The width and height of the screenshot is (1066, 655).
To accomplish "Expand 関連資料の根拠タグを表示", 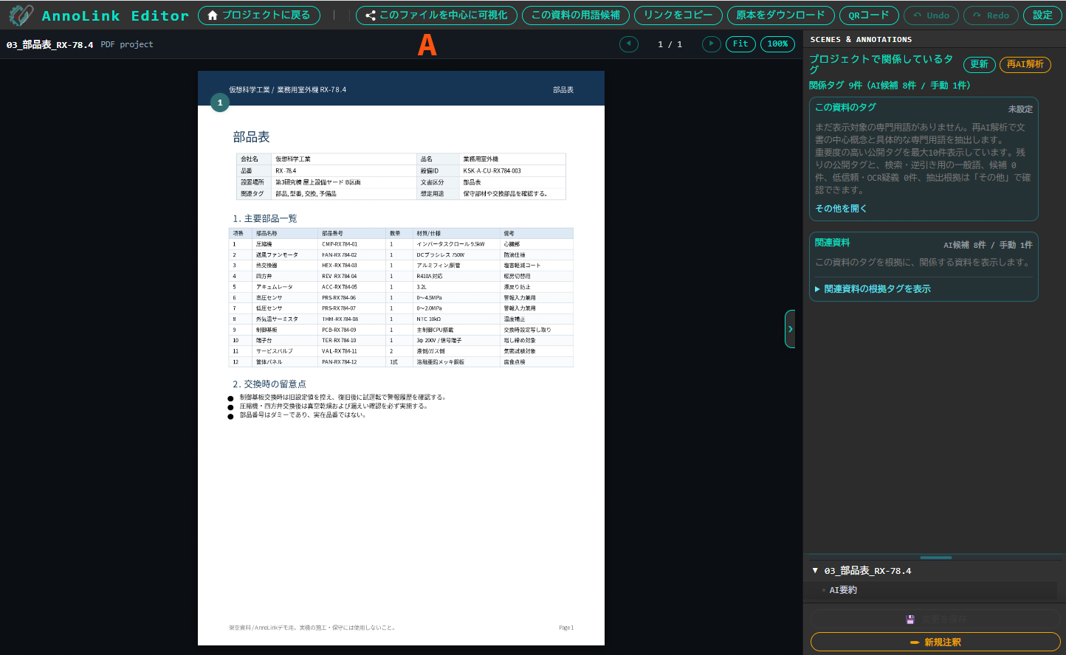I will click(x=873, y=289).
